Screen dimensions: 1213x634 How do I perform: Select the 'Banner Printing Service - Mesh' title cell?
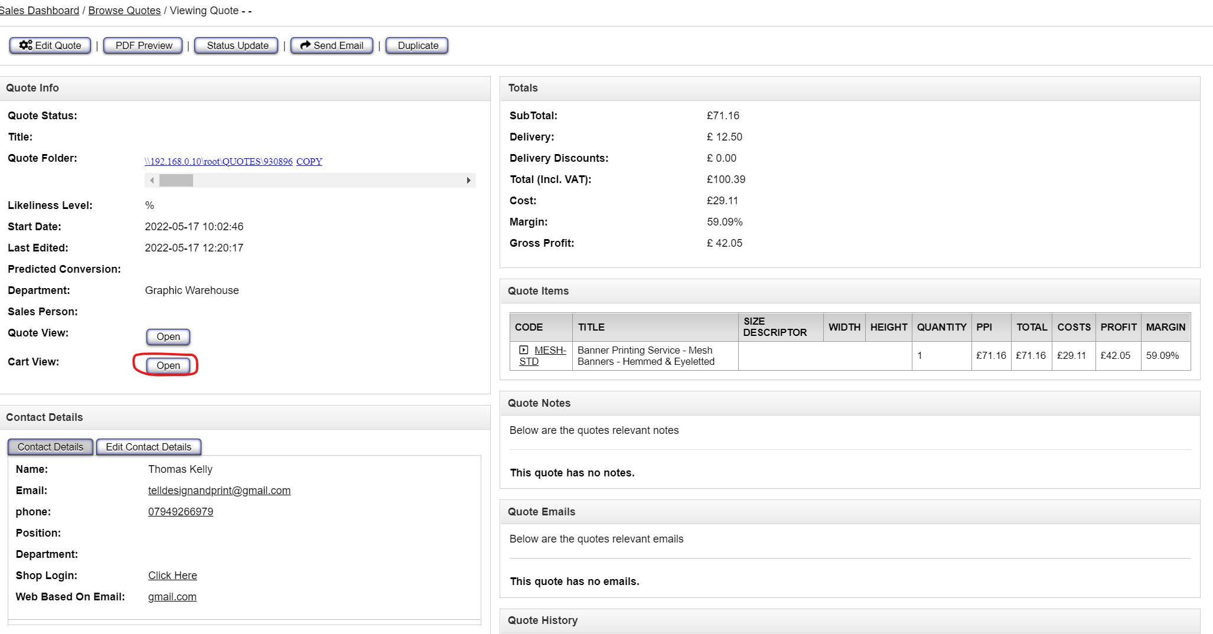[656, 356]
